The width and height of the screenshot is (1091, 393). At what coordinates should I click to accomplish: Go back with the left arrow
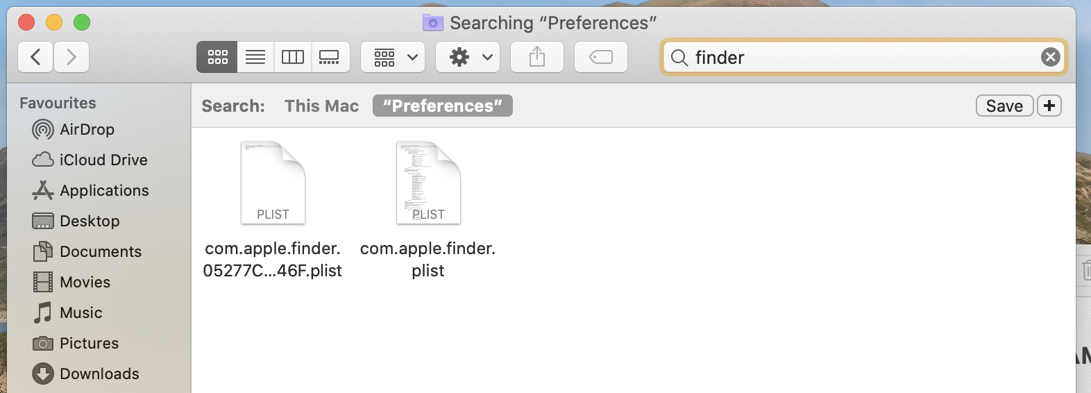(x=35, y=57)
